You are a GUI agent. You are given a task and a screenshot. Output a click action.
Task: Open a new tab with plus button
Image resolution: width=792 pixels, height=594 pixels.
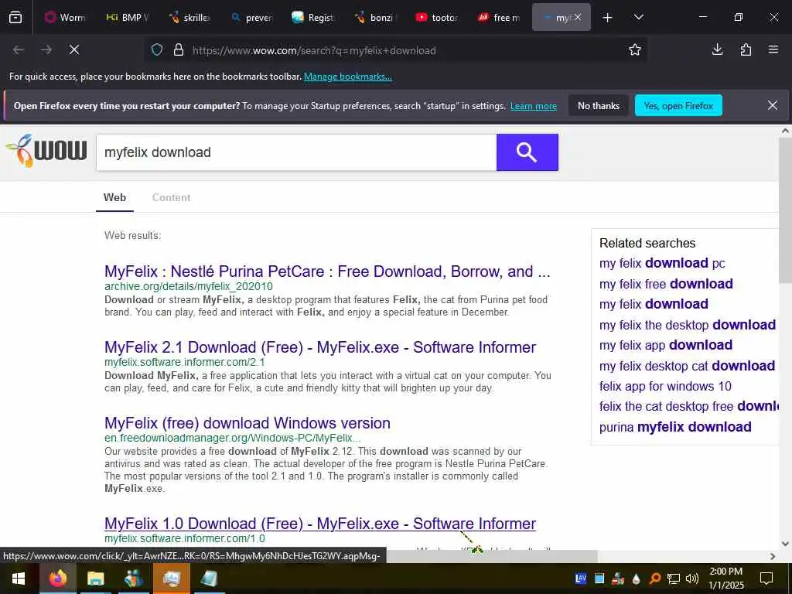608,18
